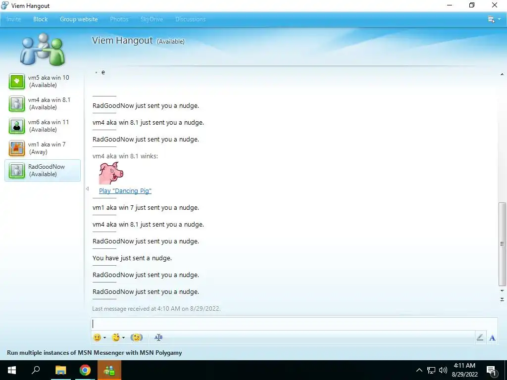Image resolution: width=507 pixels, height=380 pixels.
Task: Open the notification center icon
Action: (x=492, y=371)
